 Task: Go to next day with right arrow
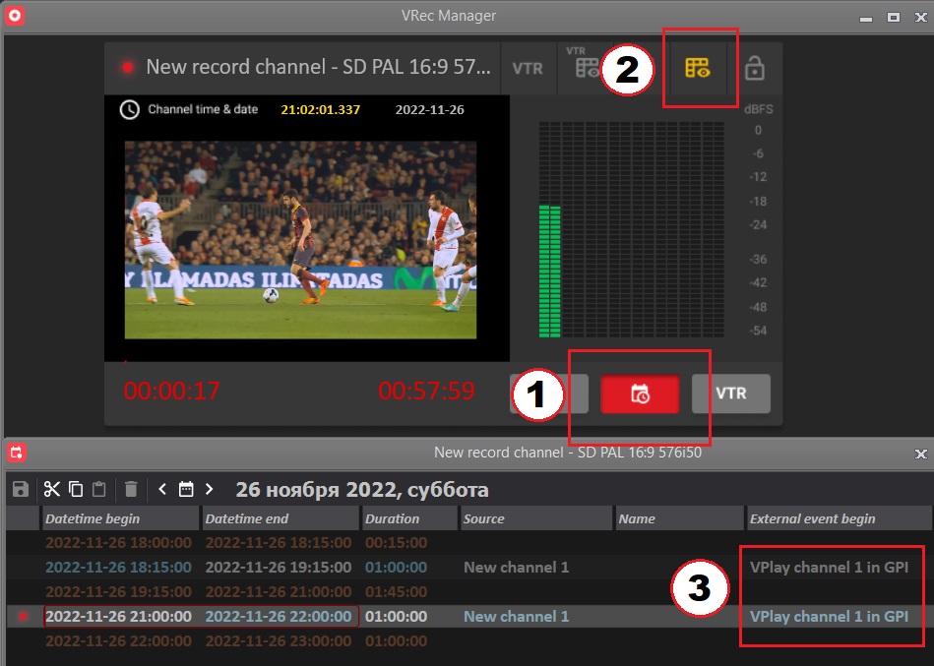209,489
